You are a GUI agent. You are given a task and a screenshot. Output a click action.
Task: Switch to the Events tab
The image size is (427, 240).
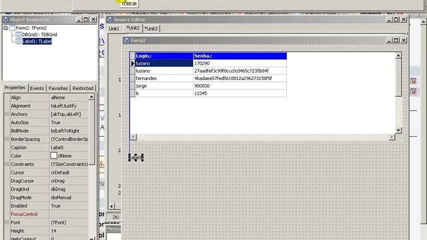click(37, 88)
